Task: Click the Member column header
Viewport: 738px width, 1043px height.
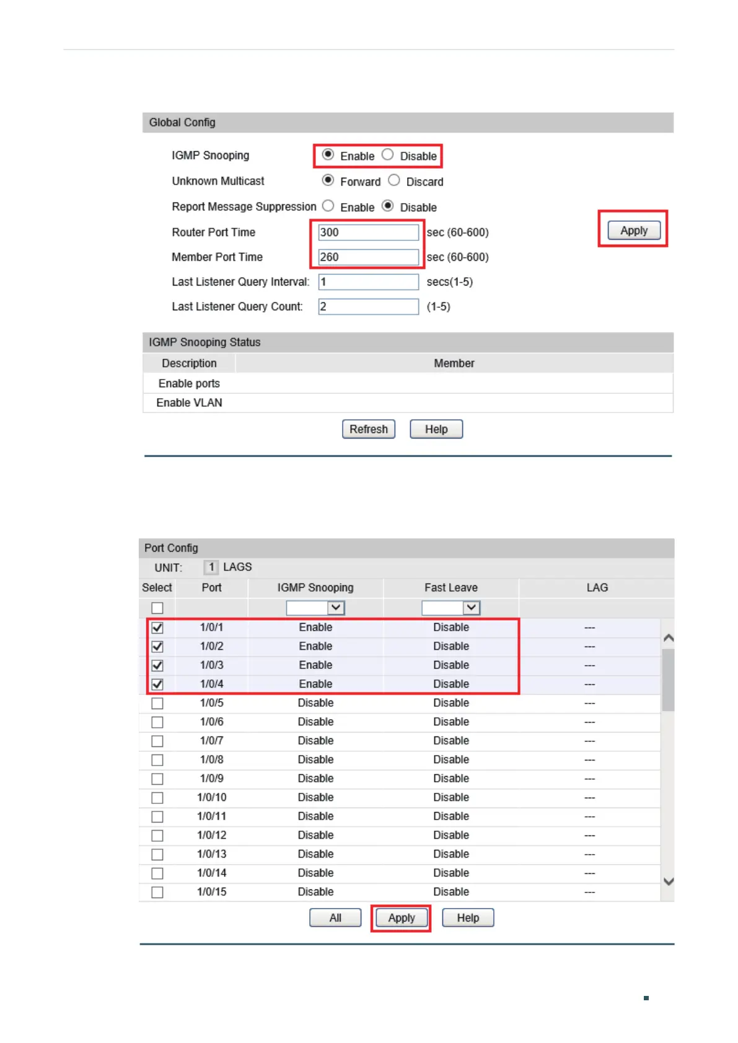Action: [x=454, y=363]
